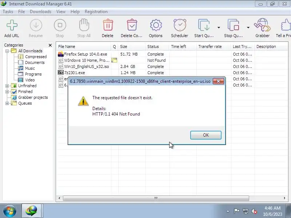Screen dimensions: 291x218
Task: Select Firefox Setup 104.0.exe row
Action: click(x=172, y=54)
